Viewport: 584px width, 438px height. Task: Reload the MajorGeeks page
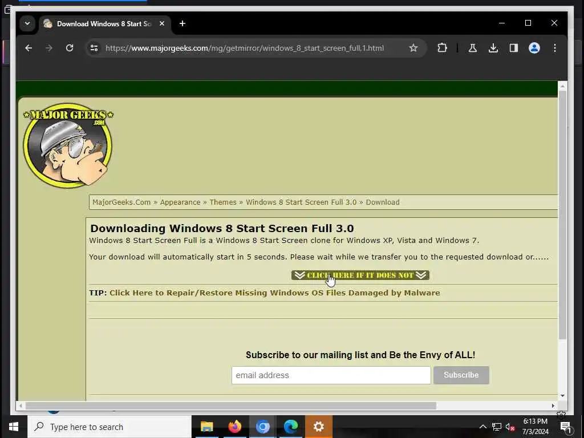click(x=70, y=48)
